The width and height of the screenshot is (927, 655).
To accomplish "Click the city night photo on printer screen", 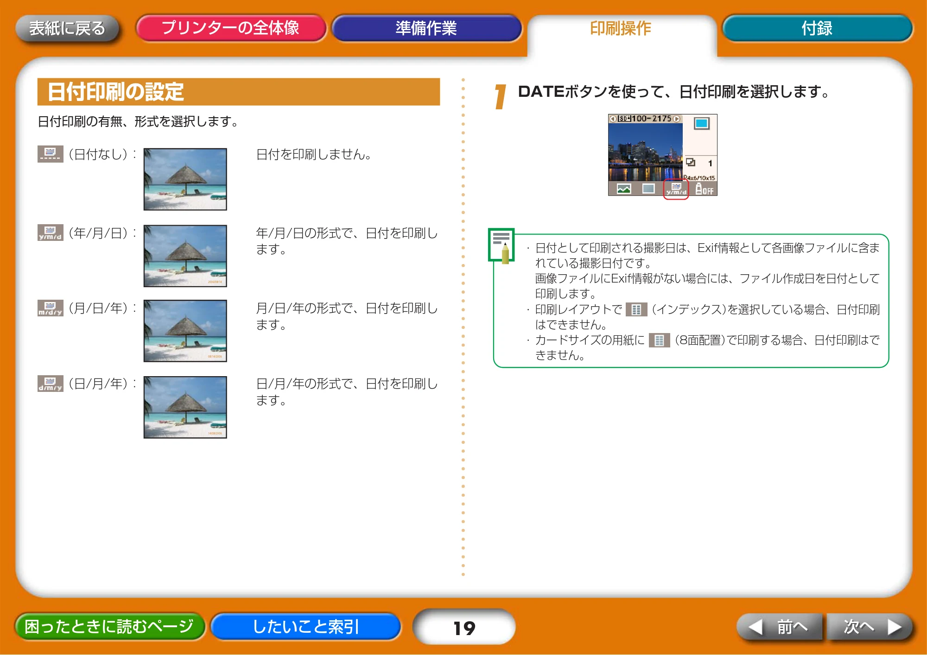I will 645,152.
